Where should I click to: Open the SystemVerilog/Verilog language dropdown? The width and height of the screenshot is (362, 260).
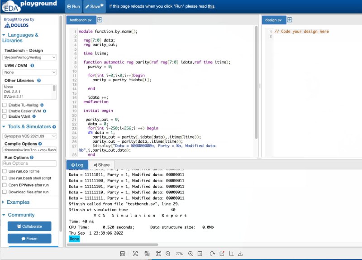[29, 58]
